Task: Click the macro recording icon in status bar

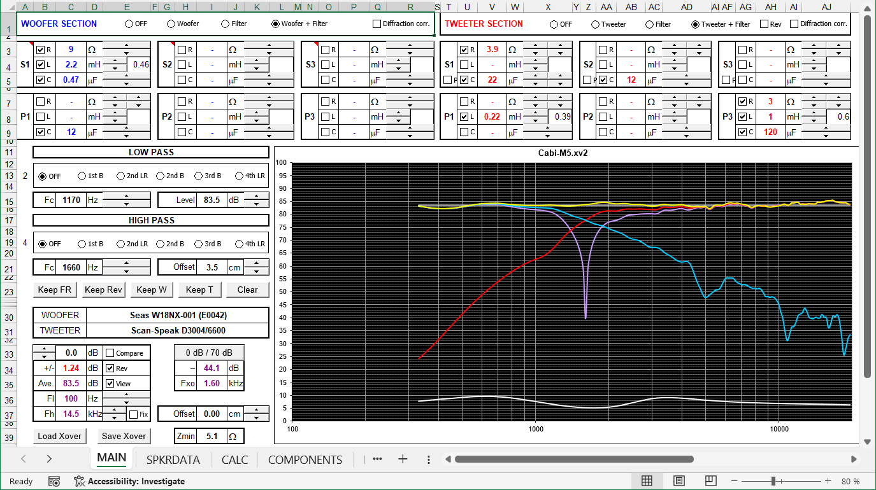Action: (54, 481)
